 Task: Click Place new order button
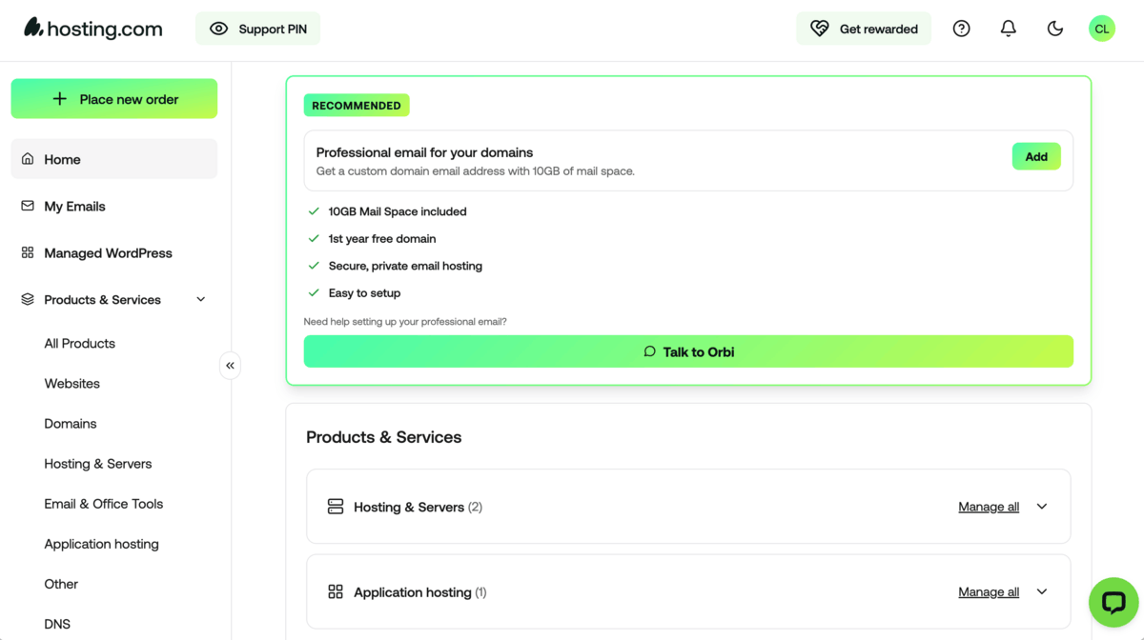(114, 99)
